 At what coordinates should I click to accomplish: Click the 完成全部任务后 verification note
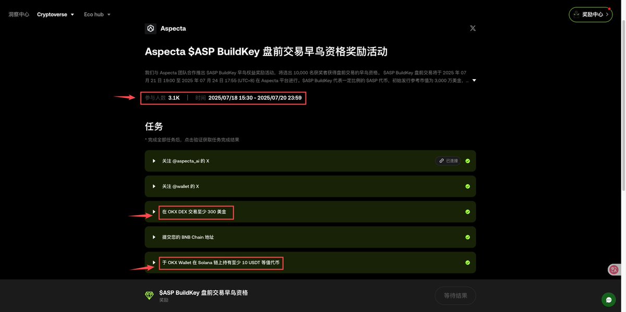pyautogui.click(x=192, y=140)
